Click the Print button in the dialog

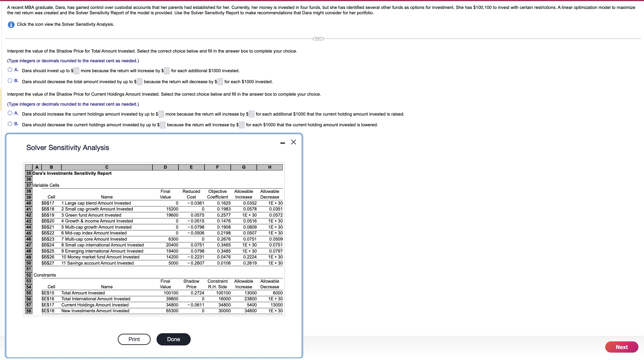tap(134, 339)
